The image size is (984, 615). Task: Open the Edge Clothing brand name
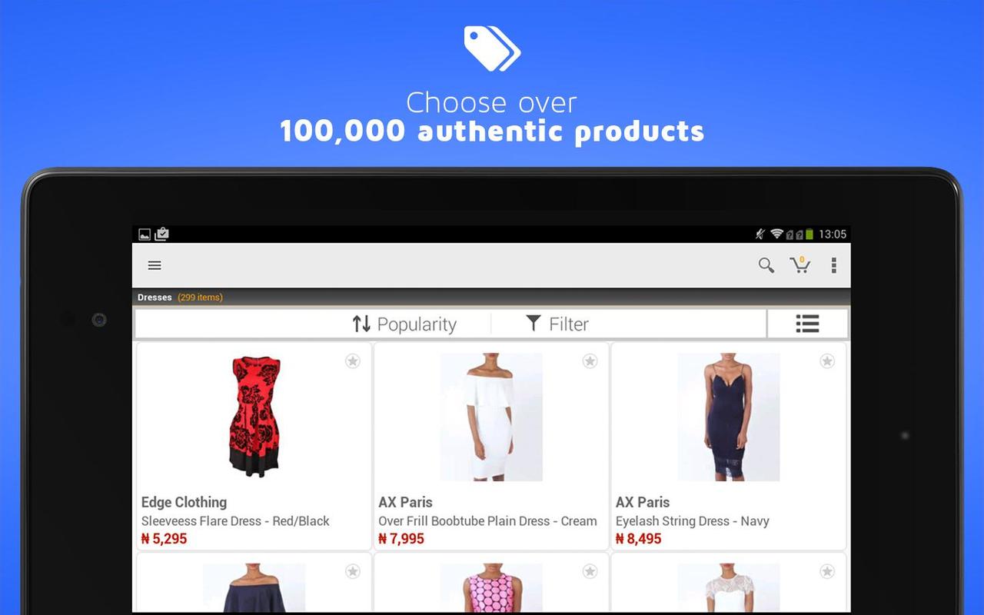pos(184,502)
